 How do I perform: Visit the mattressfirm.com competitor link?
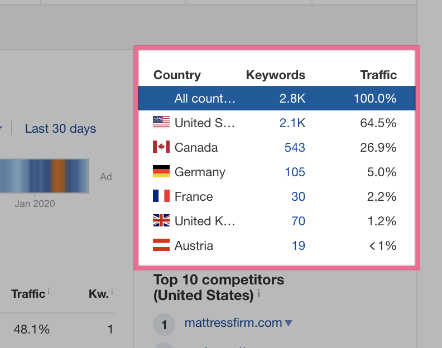[x=233, y=323]
